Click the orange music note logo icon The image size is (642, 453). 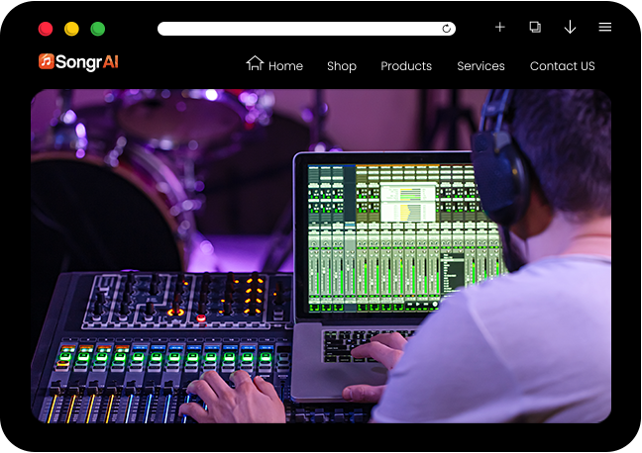coord(46,62)
